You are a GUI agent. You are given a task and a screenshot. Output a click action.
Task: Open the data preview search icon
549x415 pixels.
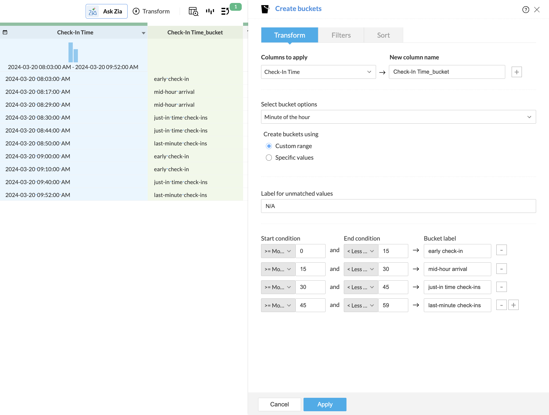pyautogui.click(x=193, y=11)
